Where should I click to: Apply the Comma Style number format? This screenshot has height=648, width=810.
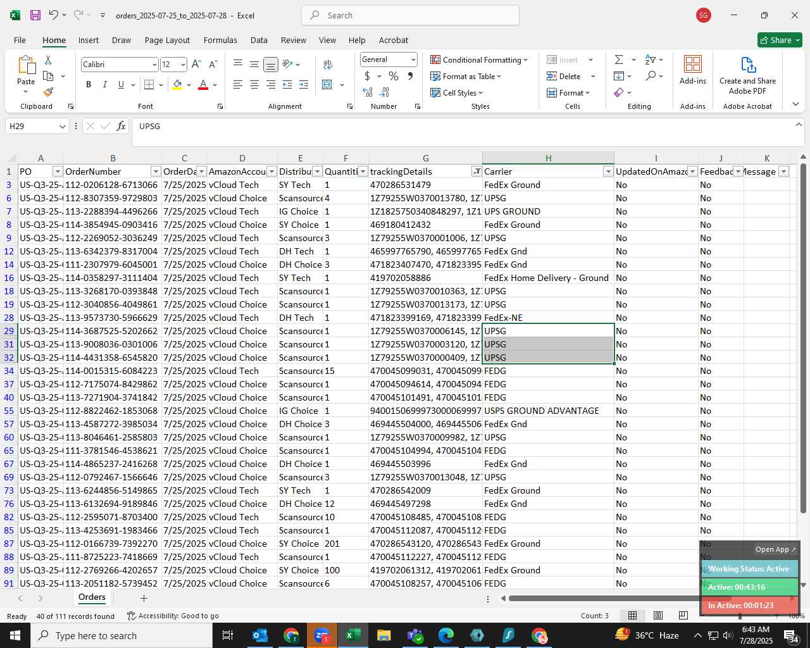(410, 76)
